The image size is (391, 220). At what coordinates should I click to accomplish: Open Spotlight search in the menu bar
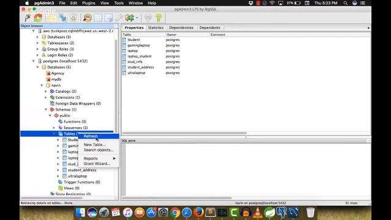coord(345,3)
